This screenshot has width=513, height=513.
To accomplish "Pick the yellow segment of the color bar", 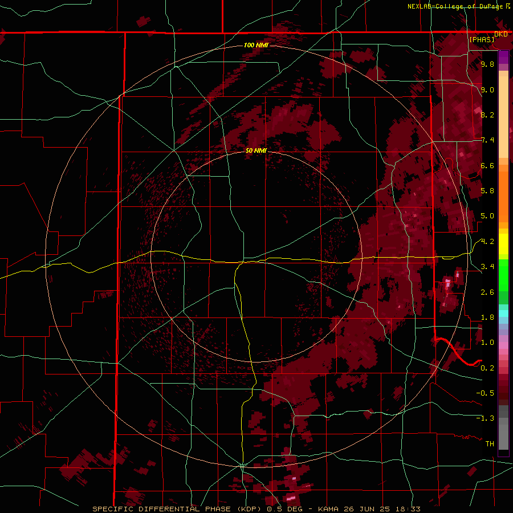I will click(503, 244).
